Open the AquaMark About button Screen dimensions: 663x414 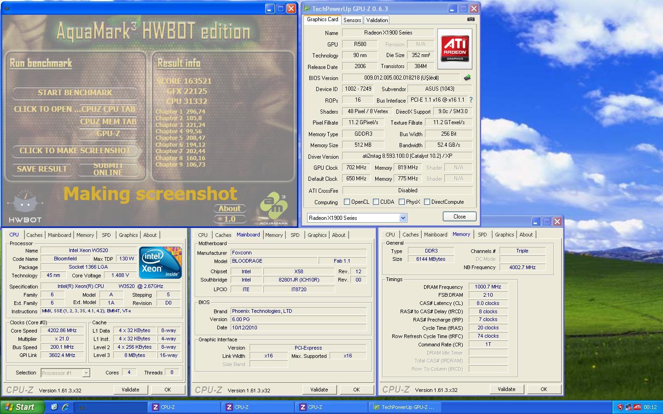[229, 208]
